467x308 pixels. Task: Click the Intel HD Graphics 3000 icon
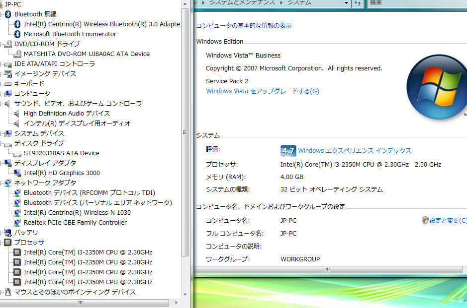17,173
